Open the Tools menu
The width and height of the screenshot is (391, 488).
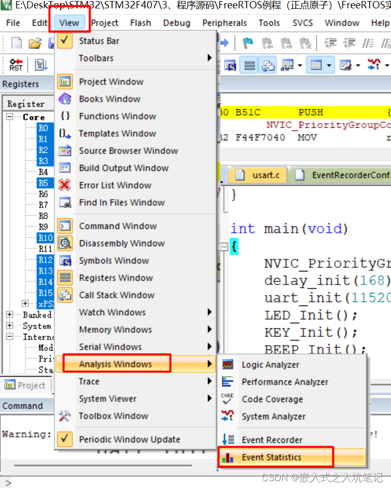coord(269,23)
